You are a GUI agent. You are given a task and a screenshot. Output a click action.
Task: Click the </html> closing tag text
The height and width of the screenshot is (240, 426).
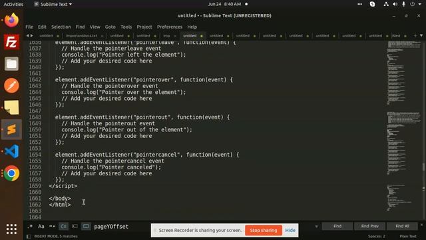tap(60, 205)
